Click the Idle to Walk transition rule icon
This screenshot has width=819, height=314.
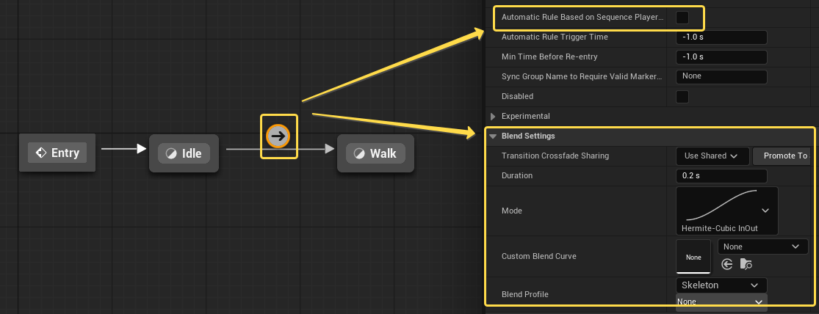pos(278,136)
